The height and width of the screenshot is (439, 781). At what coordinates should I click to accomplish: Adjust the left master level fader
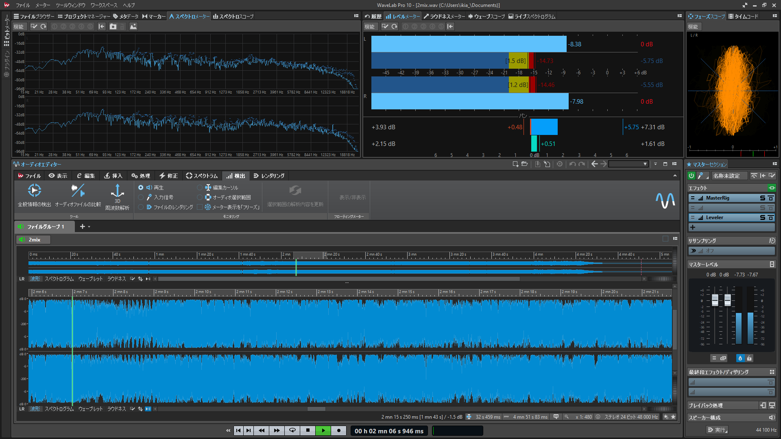(715, 300)
